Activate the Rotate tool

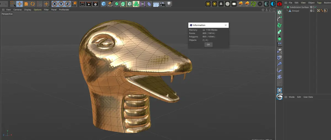pyautogui.click(x=33, y=4)
